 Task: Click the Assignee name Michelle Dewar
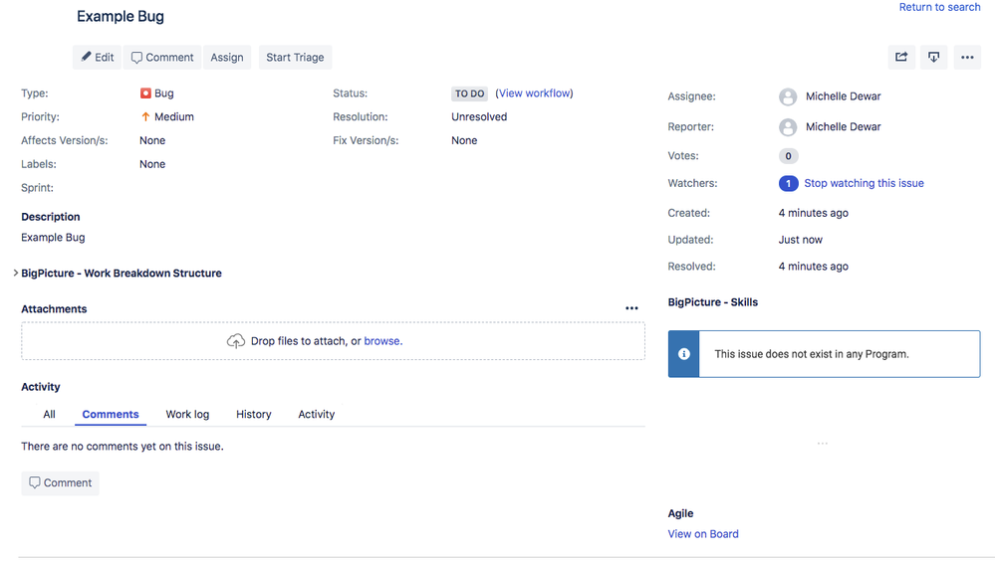[x=844, y=96]
